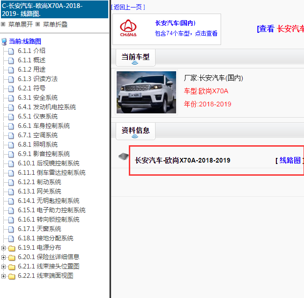Click the page icon beside 6.2.1 符号
The image size is (304, 298).
coord(11,89)
